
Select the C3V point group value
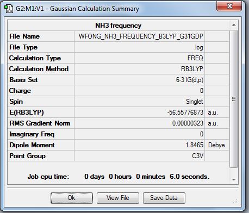coord(198,156)
